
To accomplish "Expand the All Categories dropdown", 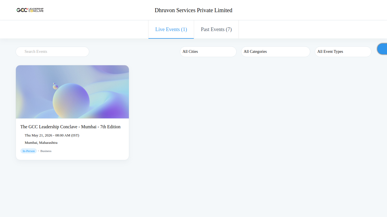I will click(276, 52).
